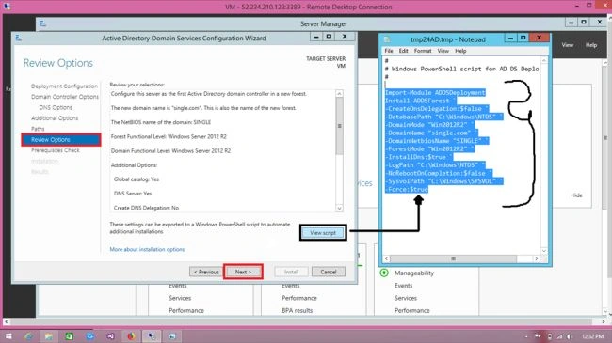Click BPA results in Server Manager tile
Viewport: 612px width, 343px height.
coord(297,311)
